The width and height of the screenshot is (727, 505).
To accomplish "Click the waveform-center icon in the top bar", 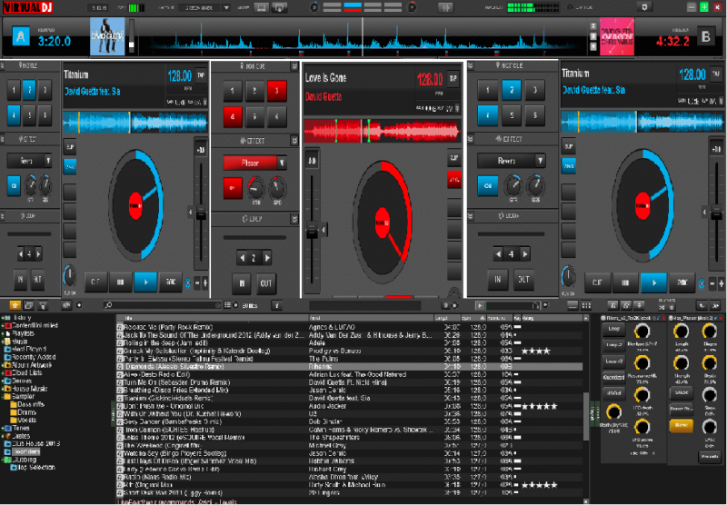I will tap(445, 7).
